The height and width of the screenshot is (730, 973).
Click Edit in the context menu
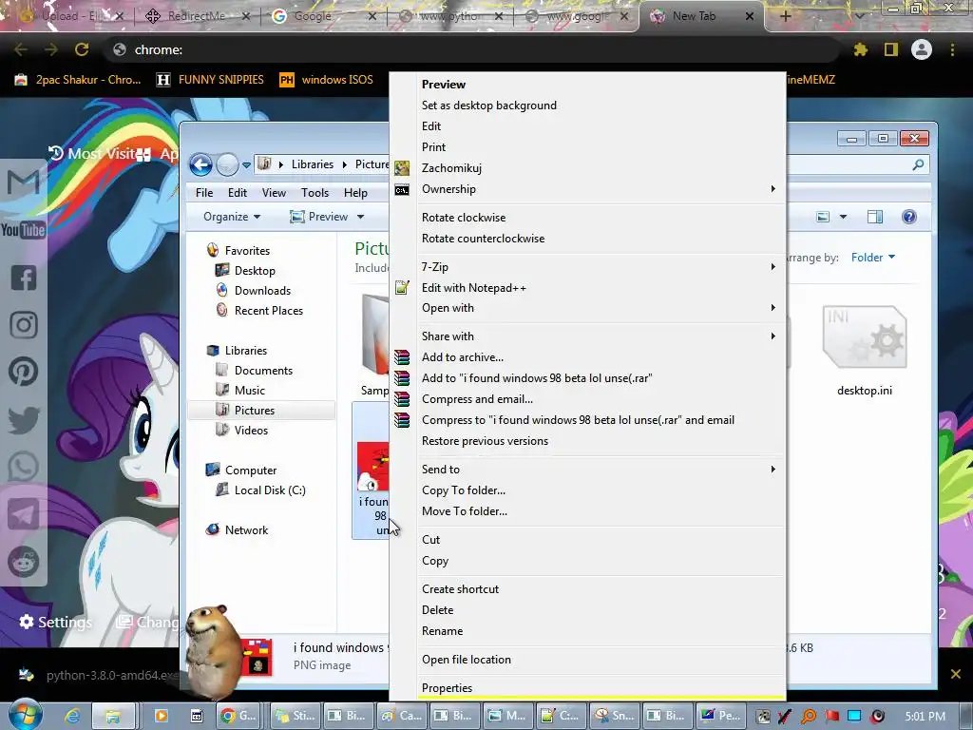pos(431,126)
